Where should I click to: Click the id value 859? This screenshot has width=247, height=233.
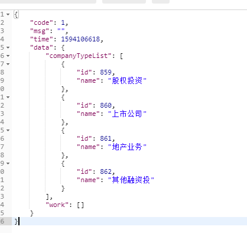pos(106,72)
